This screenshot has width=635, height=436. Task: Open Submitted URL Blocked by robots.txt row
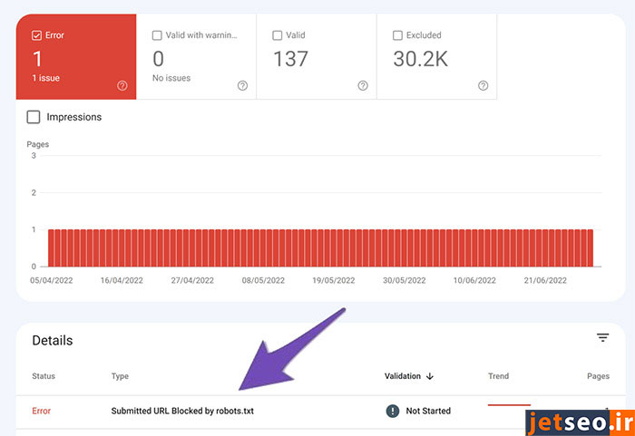click(182, 411)
